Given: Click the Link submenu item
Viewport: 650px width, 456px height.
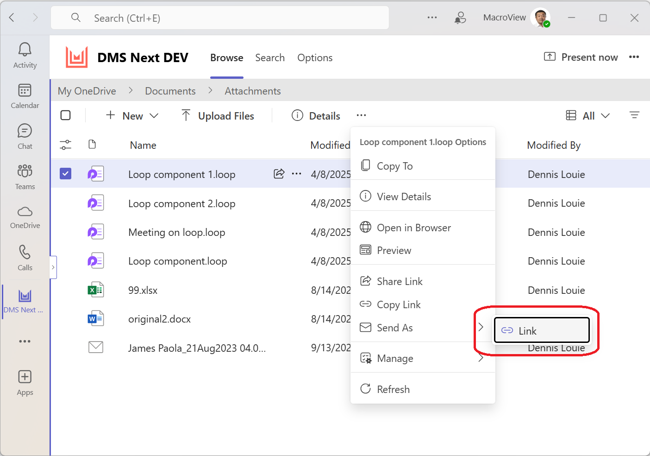Looking at the screenshot, I should 542,330.
